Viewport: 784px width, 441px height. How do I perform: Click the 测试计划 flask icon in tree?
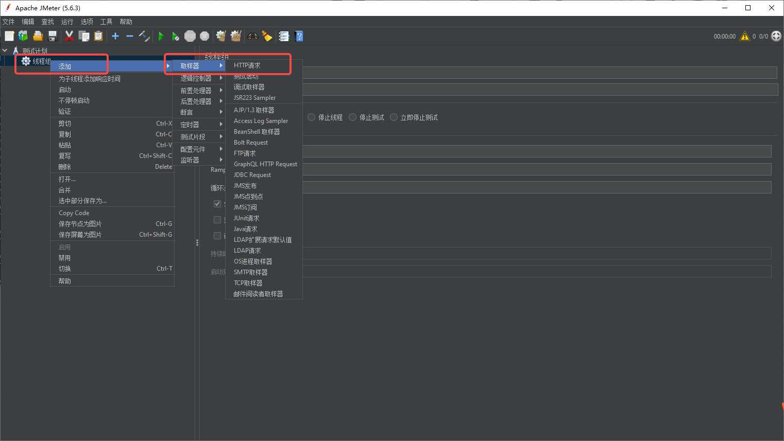(15, 50)
